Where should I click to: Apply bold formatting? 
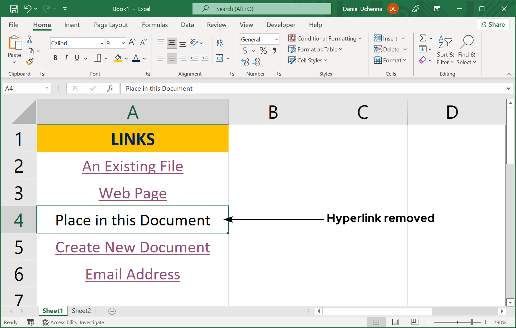55,58
